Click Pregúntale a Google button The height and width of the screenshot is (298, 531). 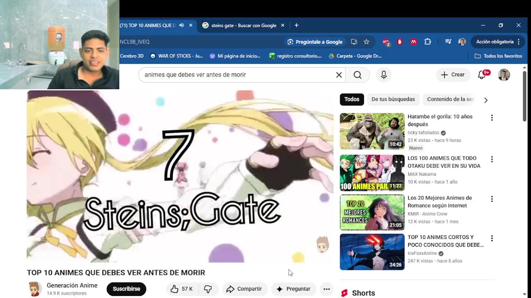pyautogui.click(x=315, y=42)
